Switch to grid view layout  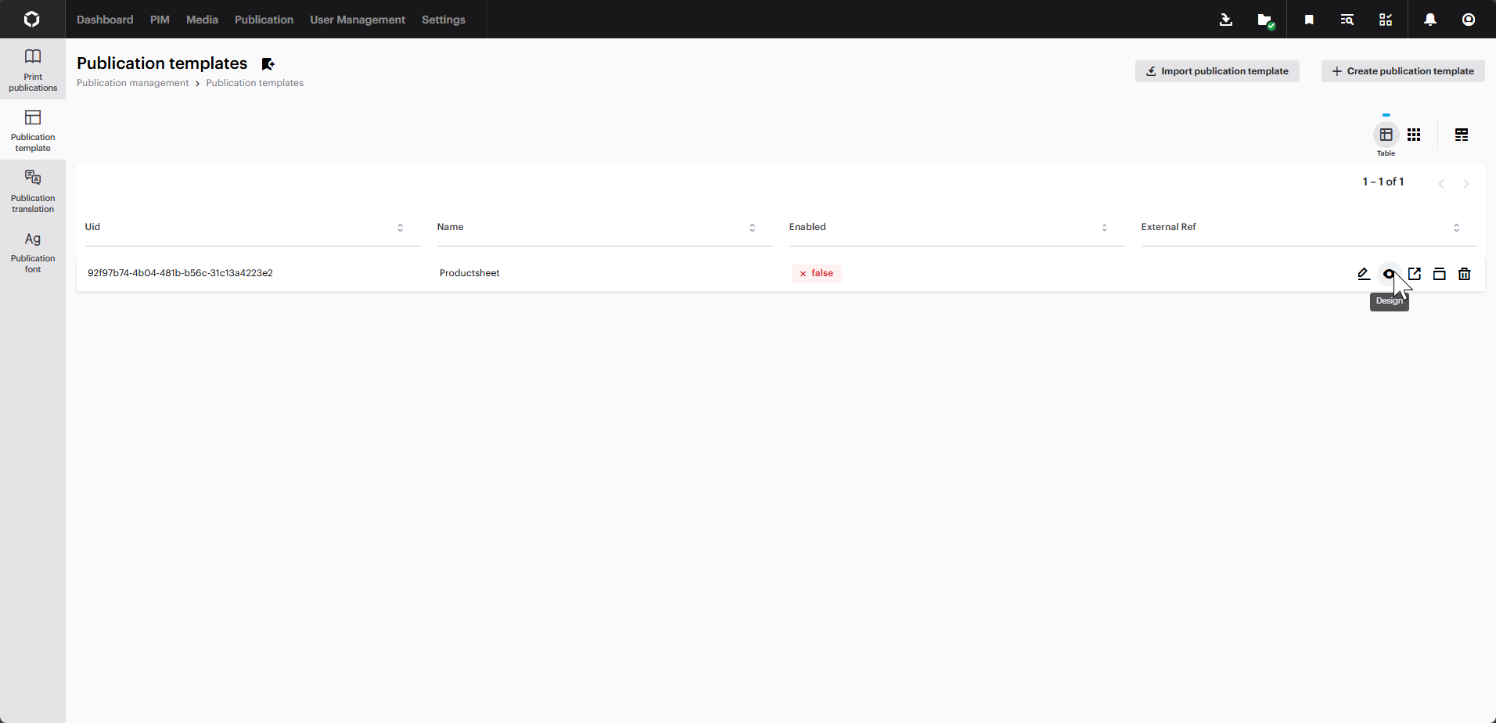1415,135
